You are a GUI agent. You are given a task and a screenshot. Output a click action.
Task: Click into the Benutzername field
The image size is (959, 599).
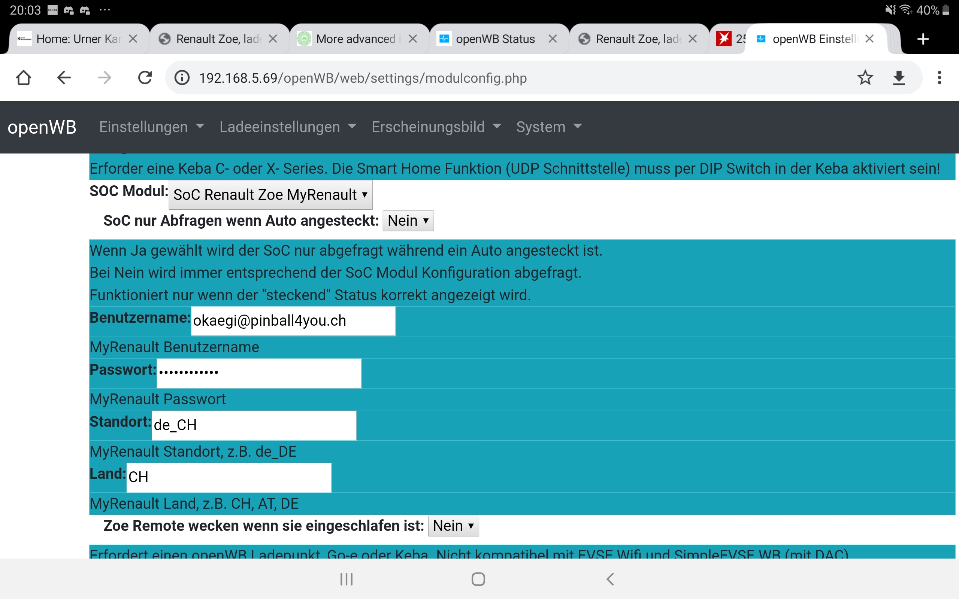click(293, 321)
